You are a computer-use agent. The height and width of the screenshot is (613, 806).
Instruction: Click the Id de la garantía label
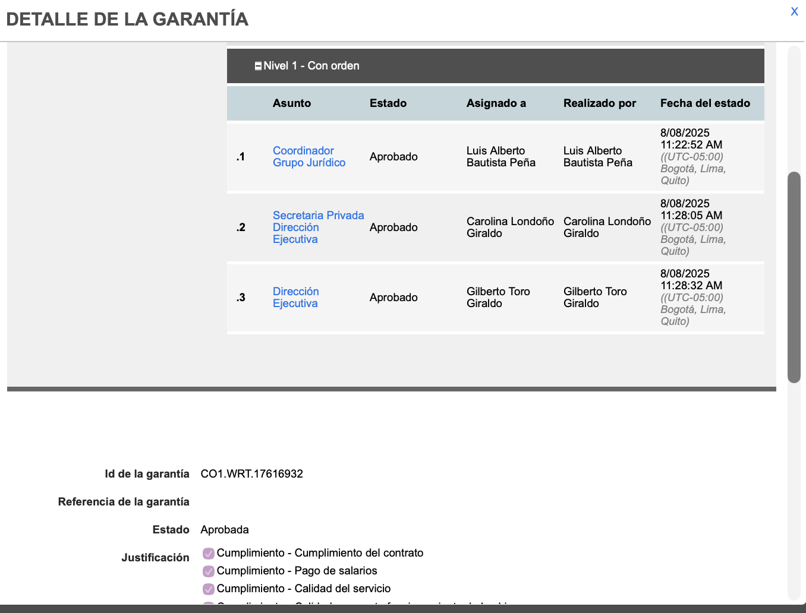pos(147,474)
